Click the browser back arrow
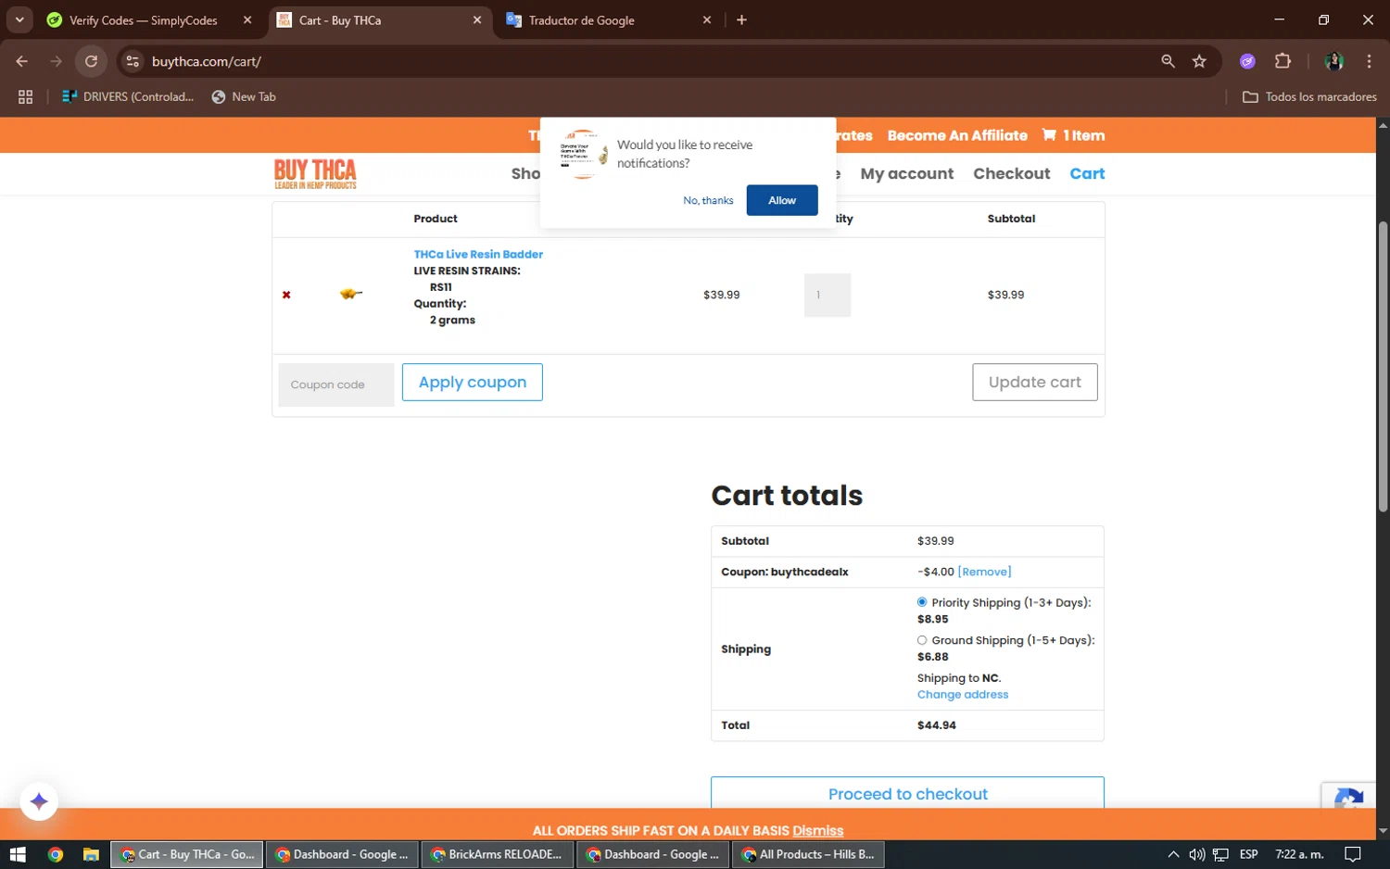This screenshot has width=1390, height=869. pyautogui.click(x=22, y=61)
